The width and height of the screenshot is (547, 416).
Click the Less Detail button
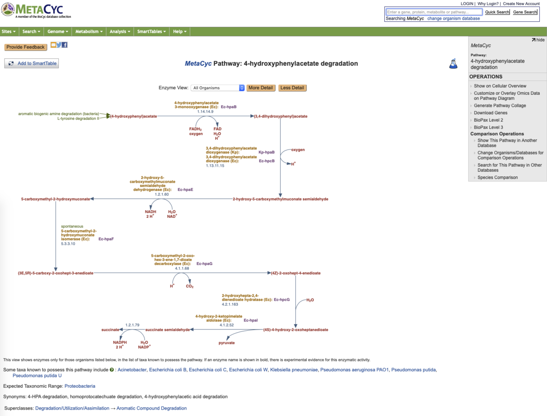[292, 87]
